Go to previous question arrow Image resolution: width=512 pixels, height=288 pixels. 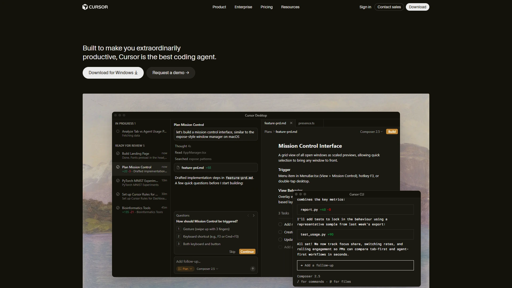(x=248, y=215)
